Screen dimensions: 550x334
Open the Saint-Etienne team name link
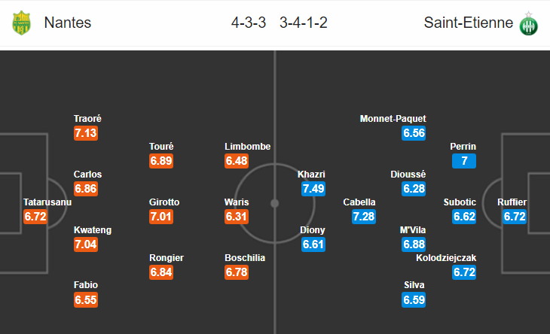pos(469,23)
